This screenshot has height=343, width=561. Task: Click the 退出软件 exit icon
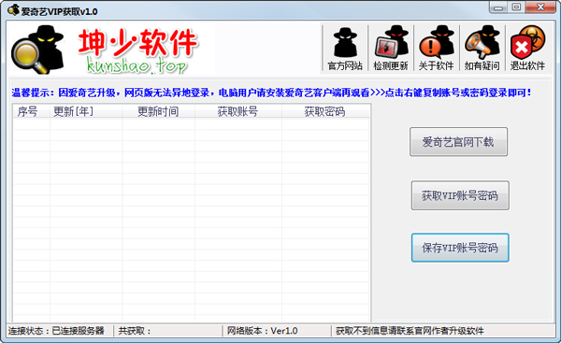click(527, 48)
